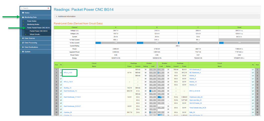Click the Data Sources icon

tap(23, 38)
